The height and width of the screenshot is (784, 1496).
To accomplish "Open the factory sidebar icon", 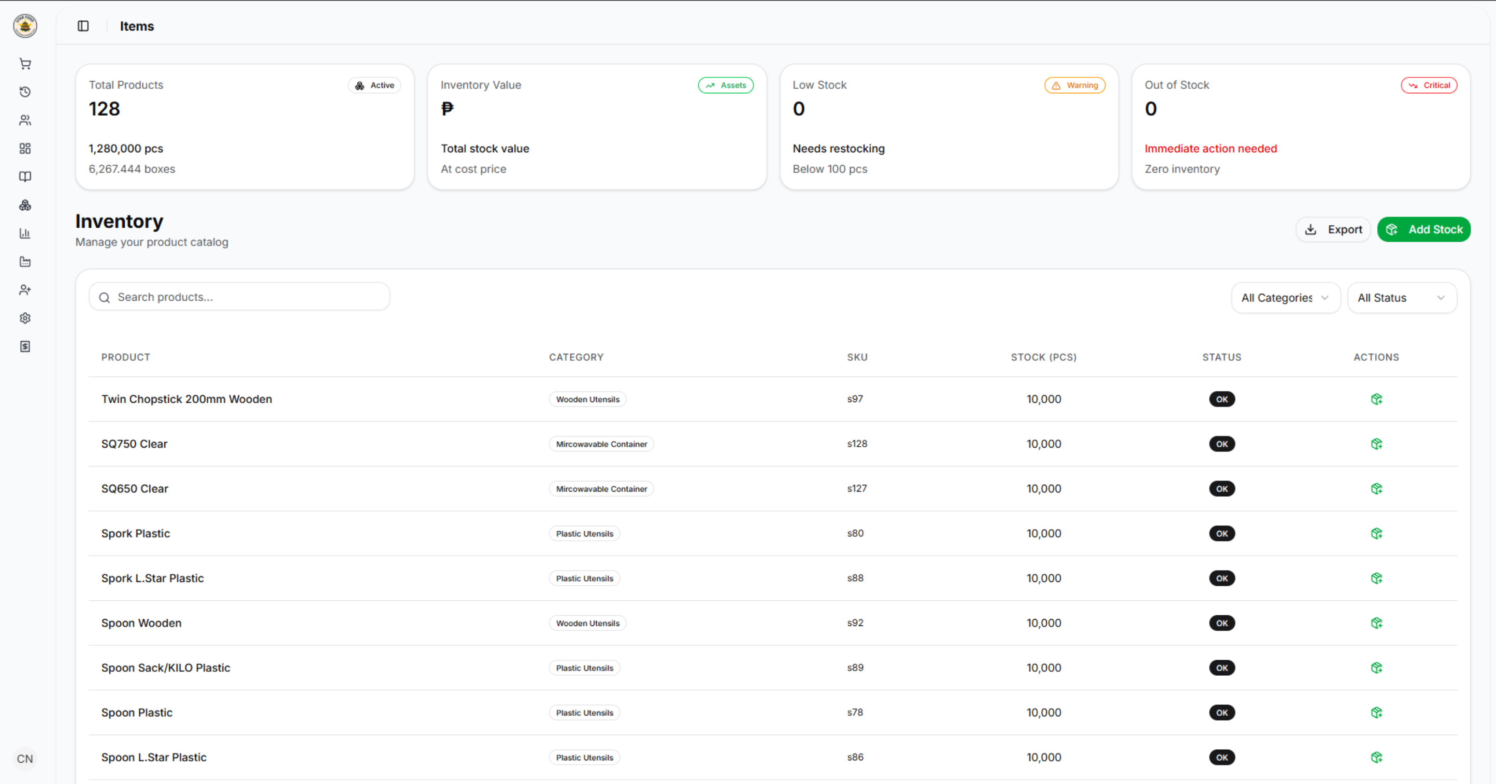I will [25, 262].
